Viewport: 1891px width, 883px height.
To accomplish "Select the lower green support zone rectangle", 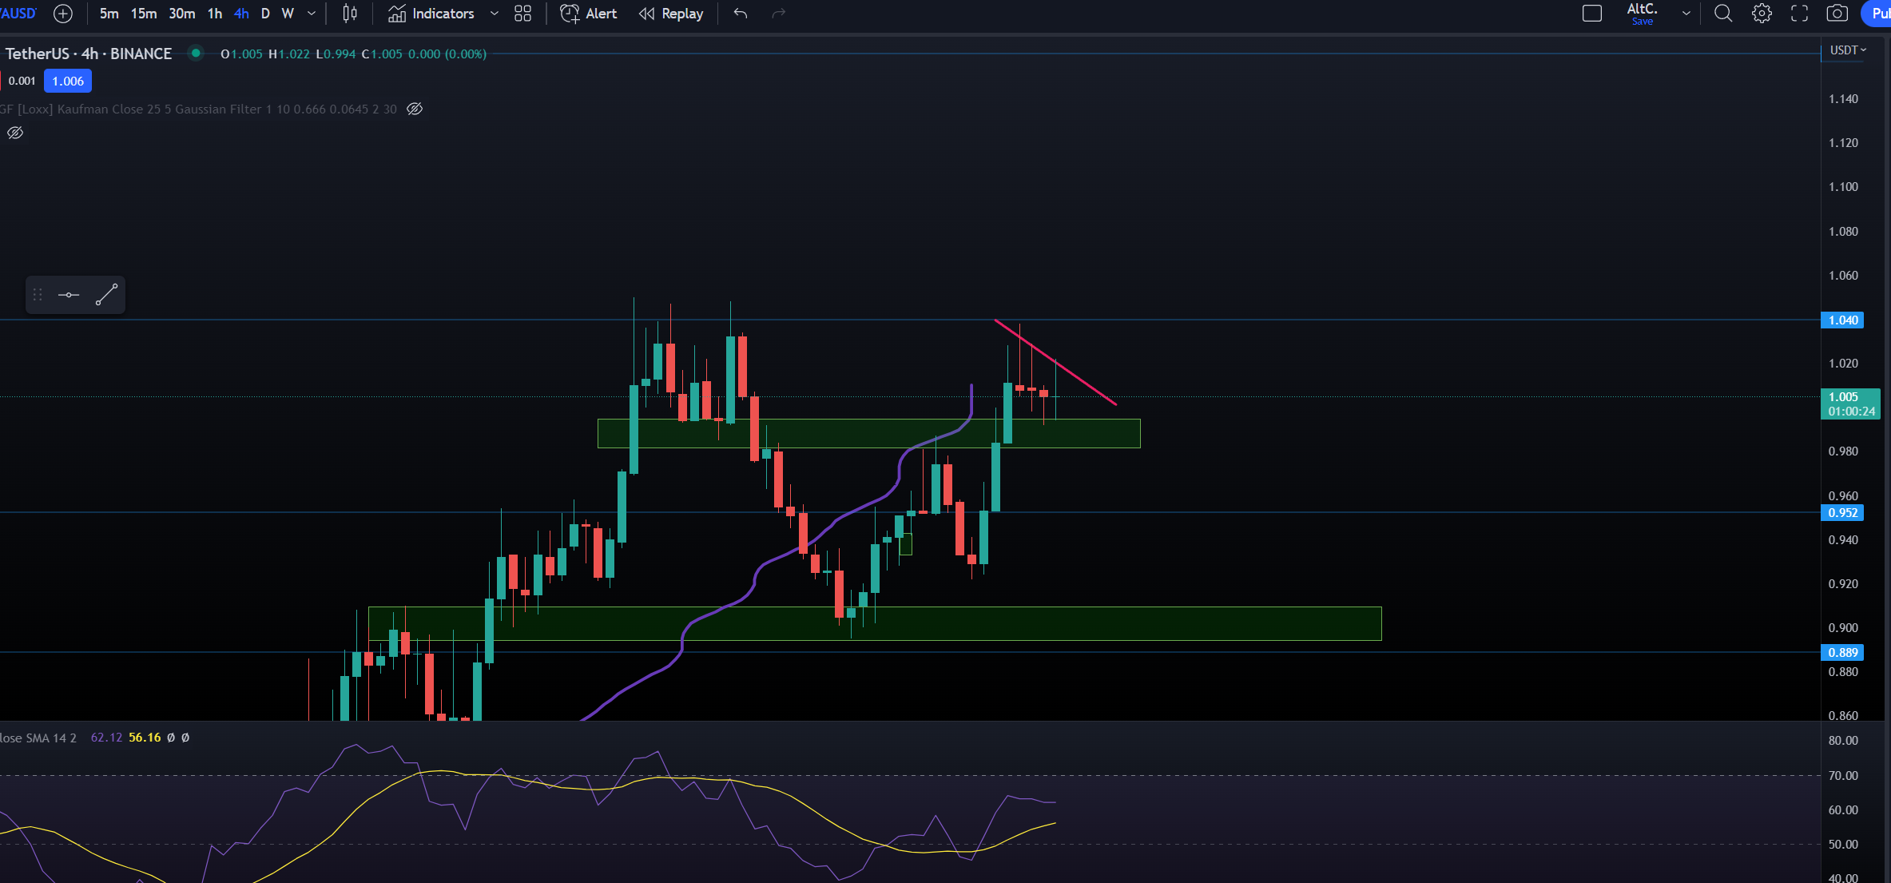I will 875,623.
